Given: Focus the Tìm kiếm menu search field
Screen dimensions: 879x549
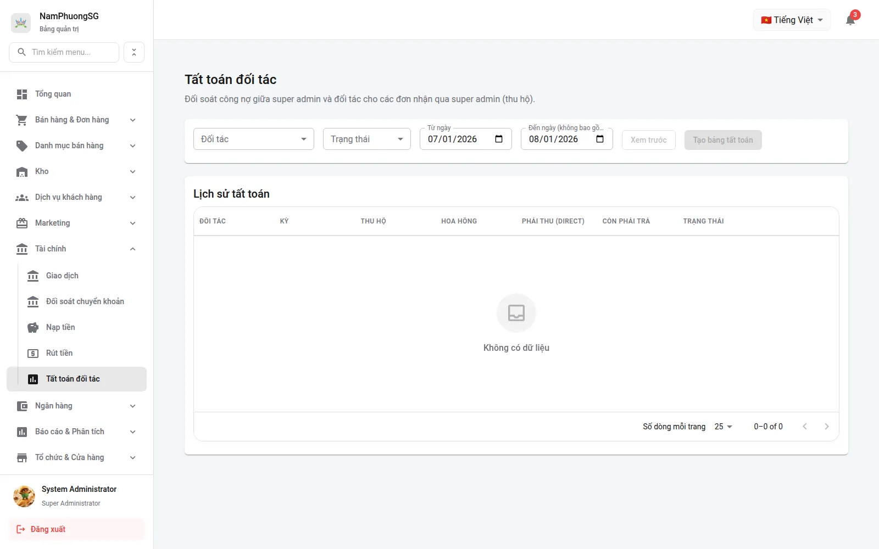Looking at the screenshot, I should [64, 52].
